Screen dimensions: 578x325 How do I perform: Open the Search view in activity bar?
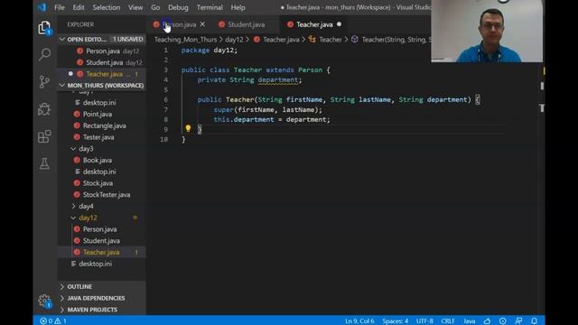pos(44,54)
